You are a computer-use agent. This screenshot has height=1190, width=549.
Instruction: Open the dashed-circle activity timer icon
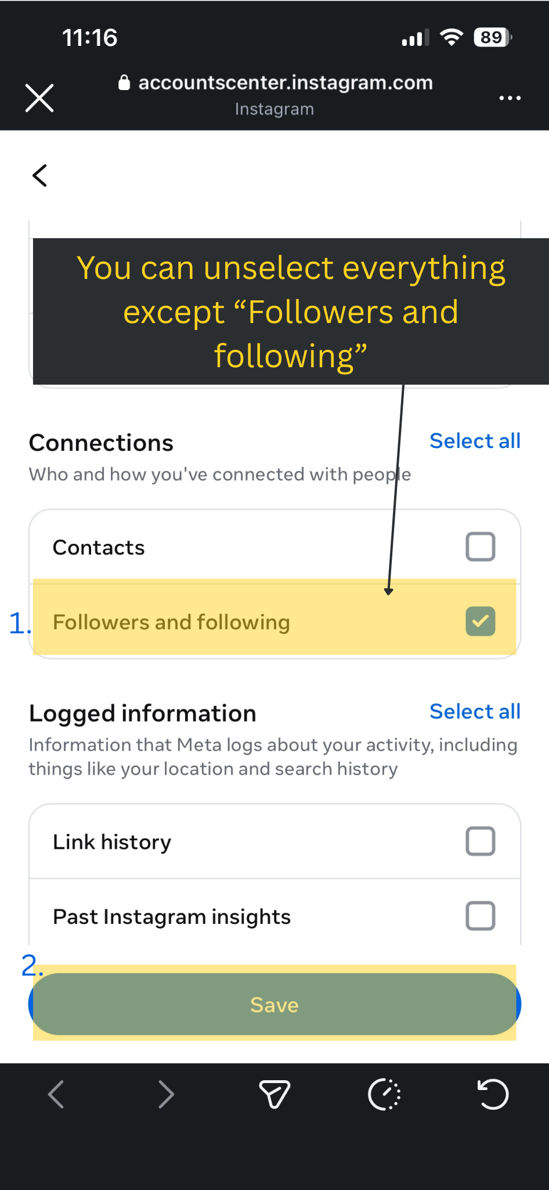point(384,1095)
